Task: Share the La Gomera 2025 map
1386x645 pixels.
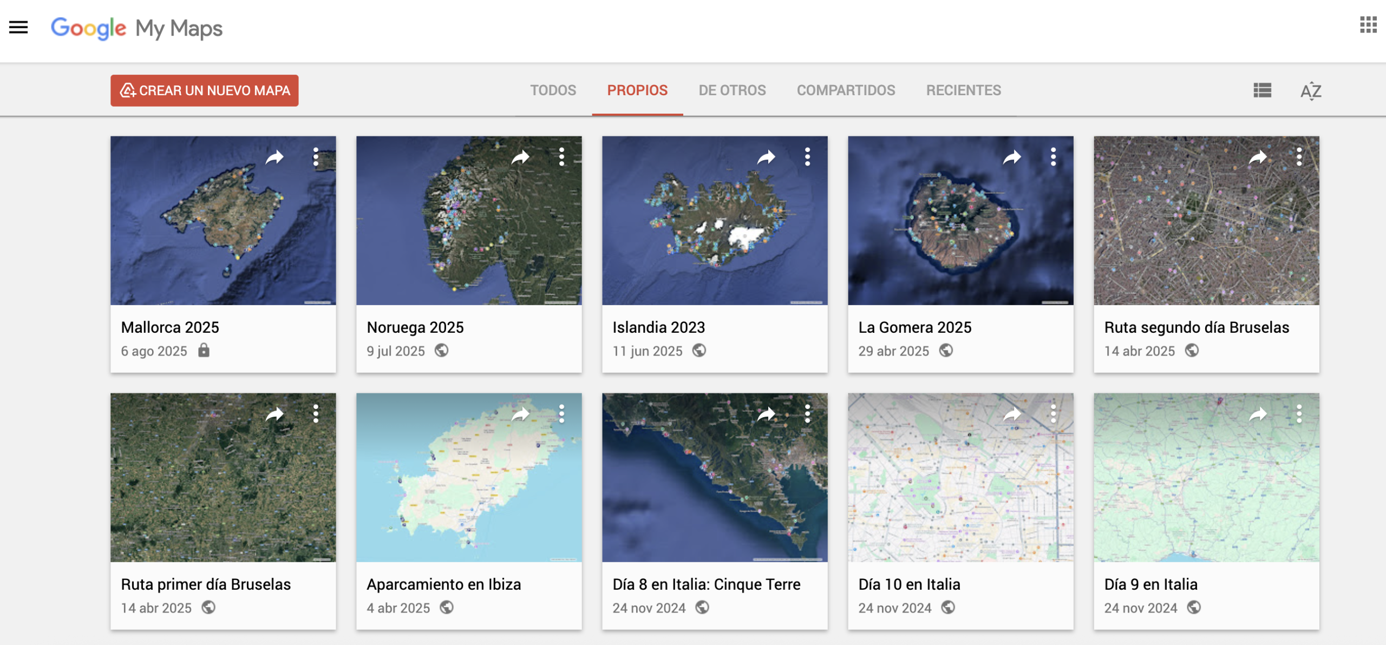Action: [x=1012, y=157]
